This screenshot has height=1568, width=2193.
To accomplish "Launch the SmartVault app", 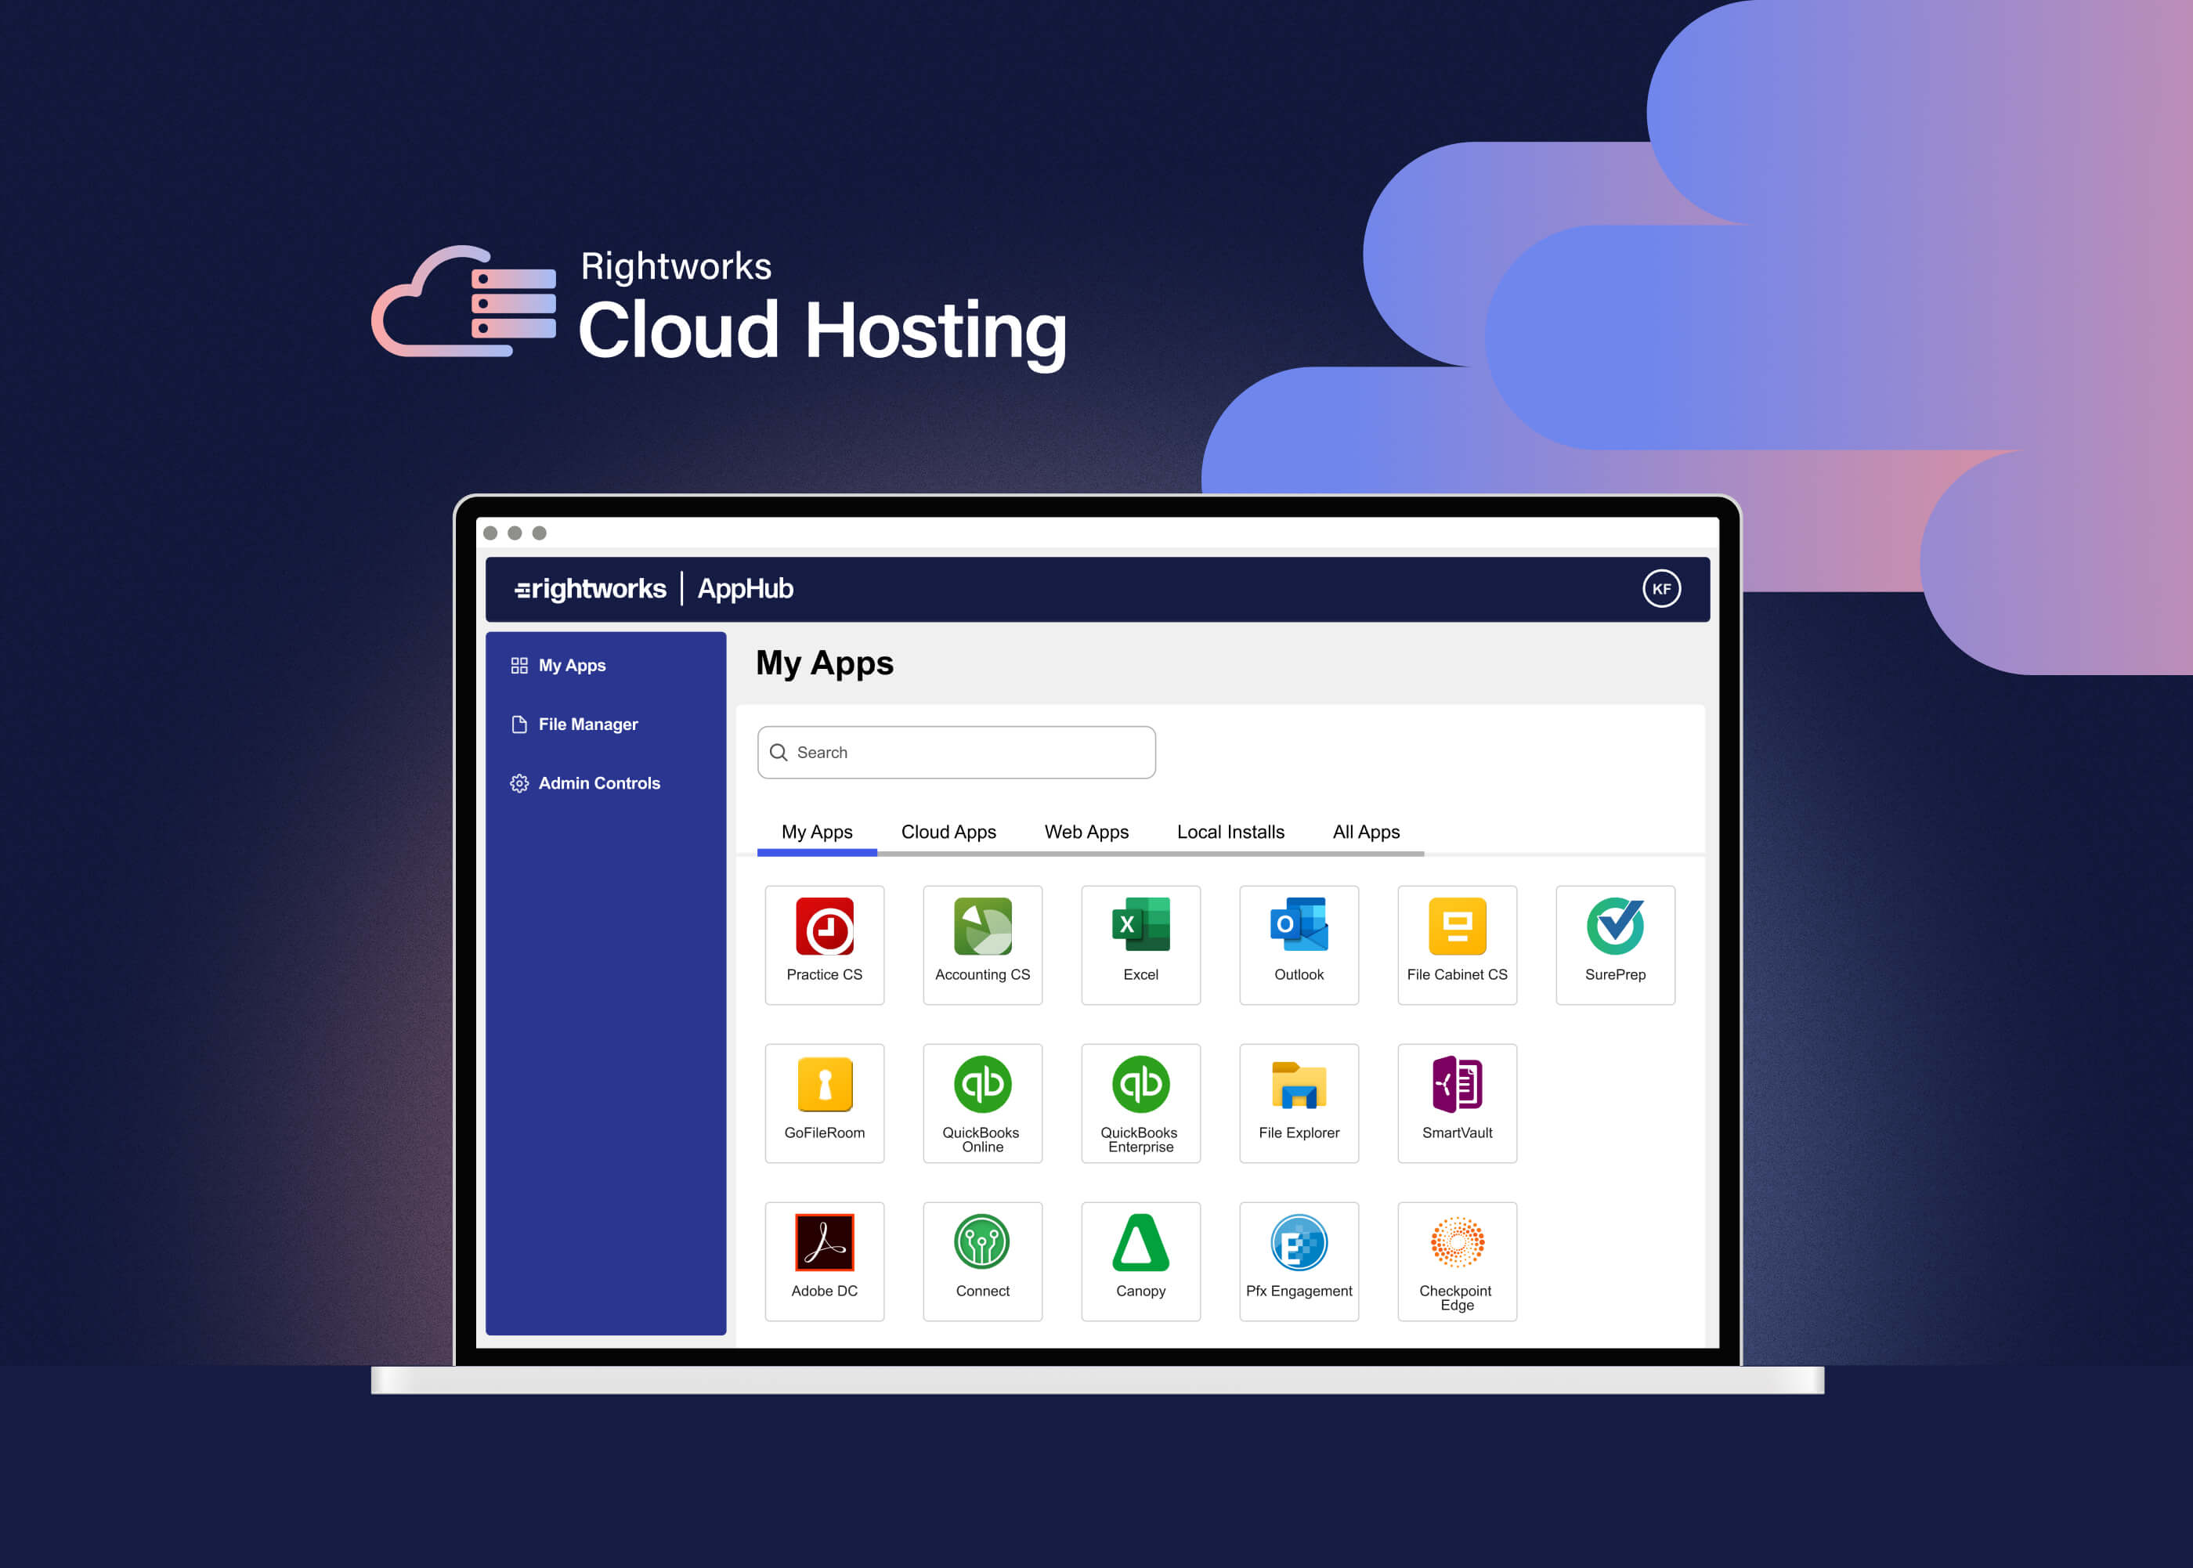I will coord(1458,1103).
